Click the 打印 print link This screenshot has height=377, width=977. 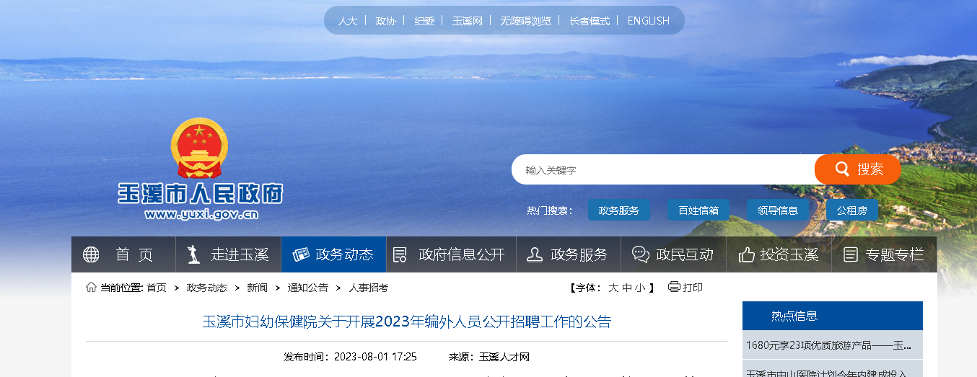693,288
